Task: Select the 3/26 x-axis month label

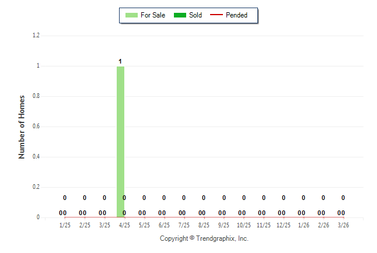Action: [343, 225]
